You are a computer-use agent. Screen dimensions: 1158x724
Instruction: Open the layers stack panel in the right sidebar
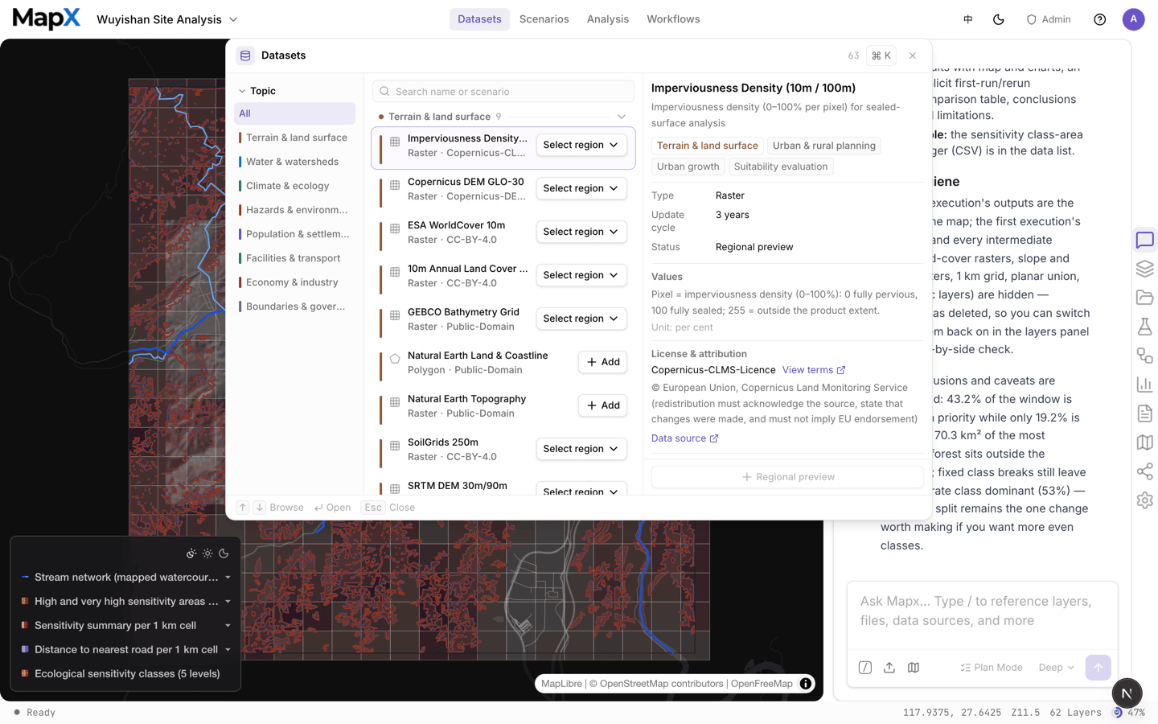point(1144,269)
